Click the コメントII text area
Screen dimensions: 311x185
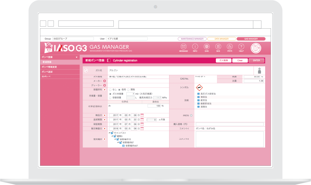pyautogui.click(x=230, y=139)
